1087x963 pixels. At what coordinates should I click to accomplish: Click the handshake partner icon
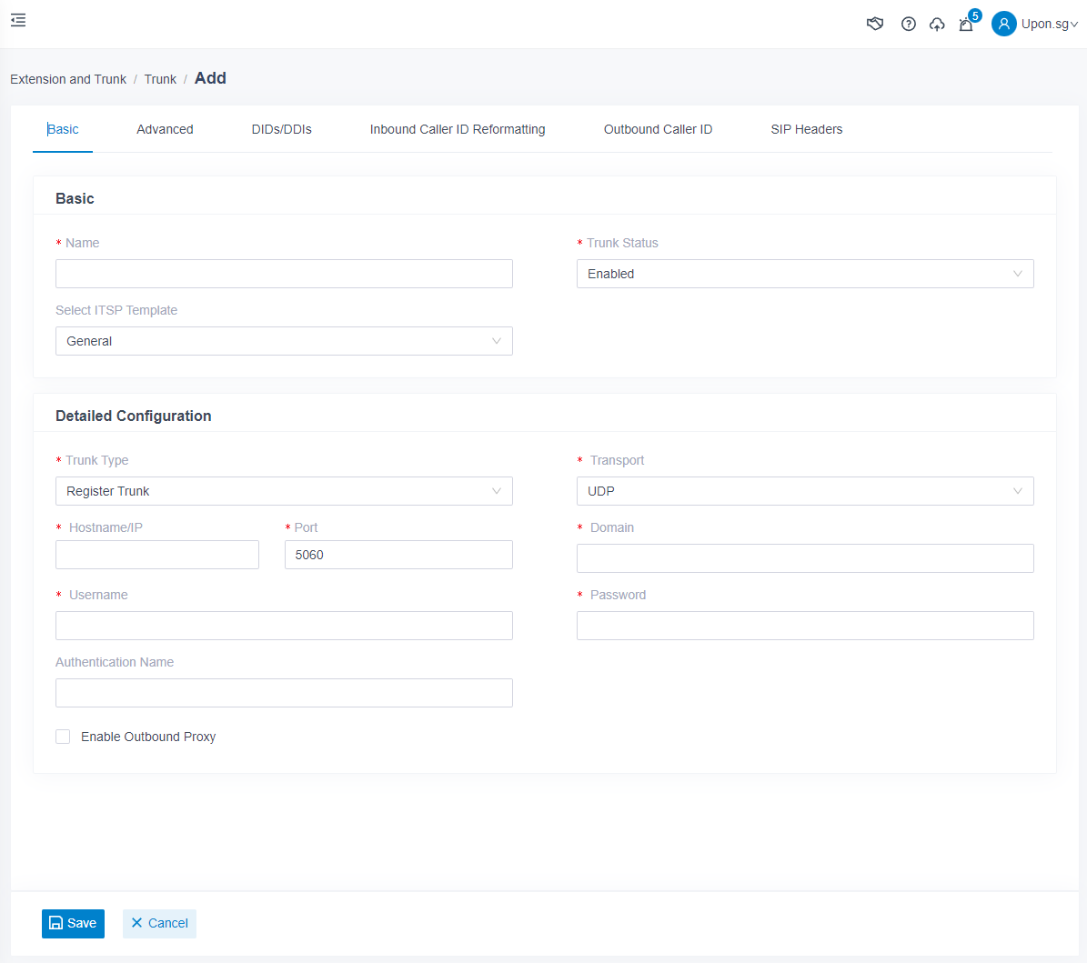875,25
